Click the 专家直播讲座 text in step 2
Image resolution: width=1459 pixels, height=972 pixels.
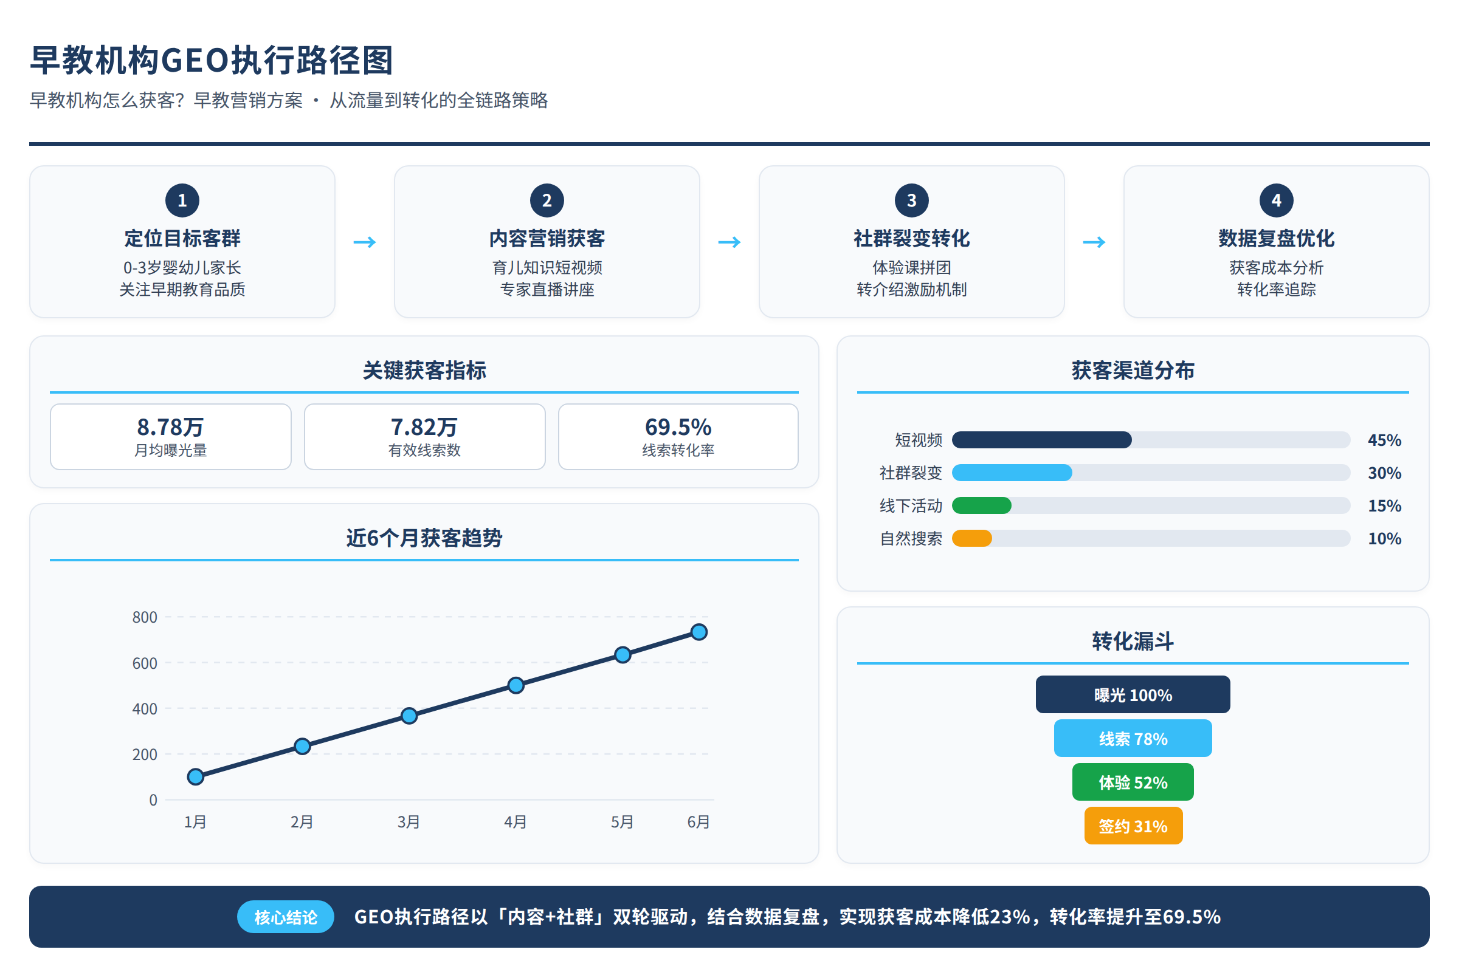coord(547,290)
